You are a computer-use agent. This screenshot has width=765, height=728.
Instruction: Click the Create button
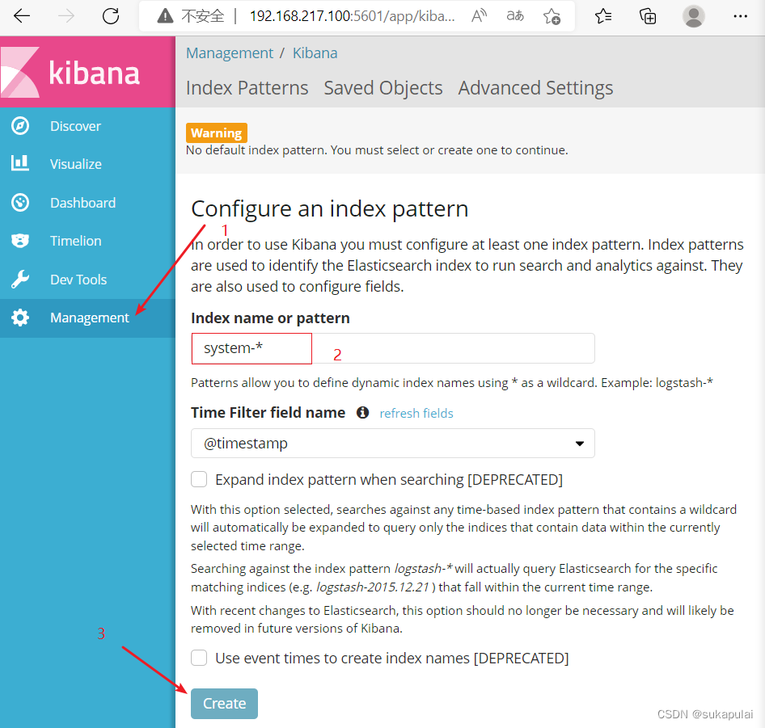(x=224, y=703)
